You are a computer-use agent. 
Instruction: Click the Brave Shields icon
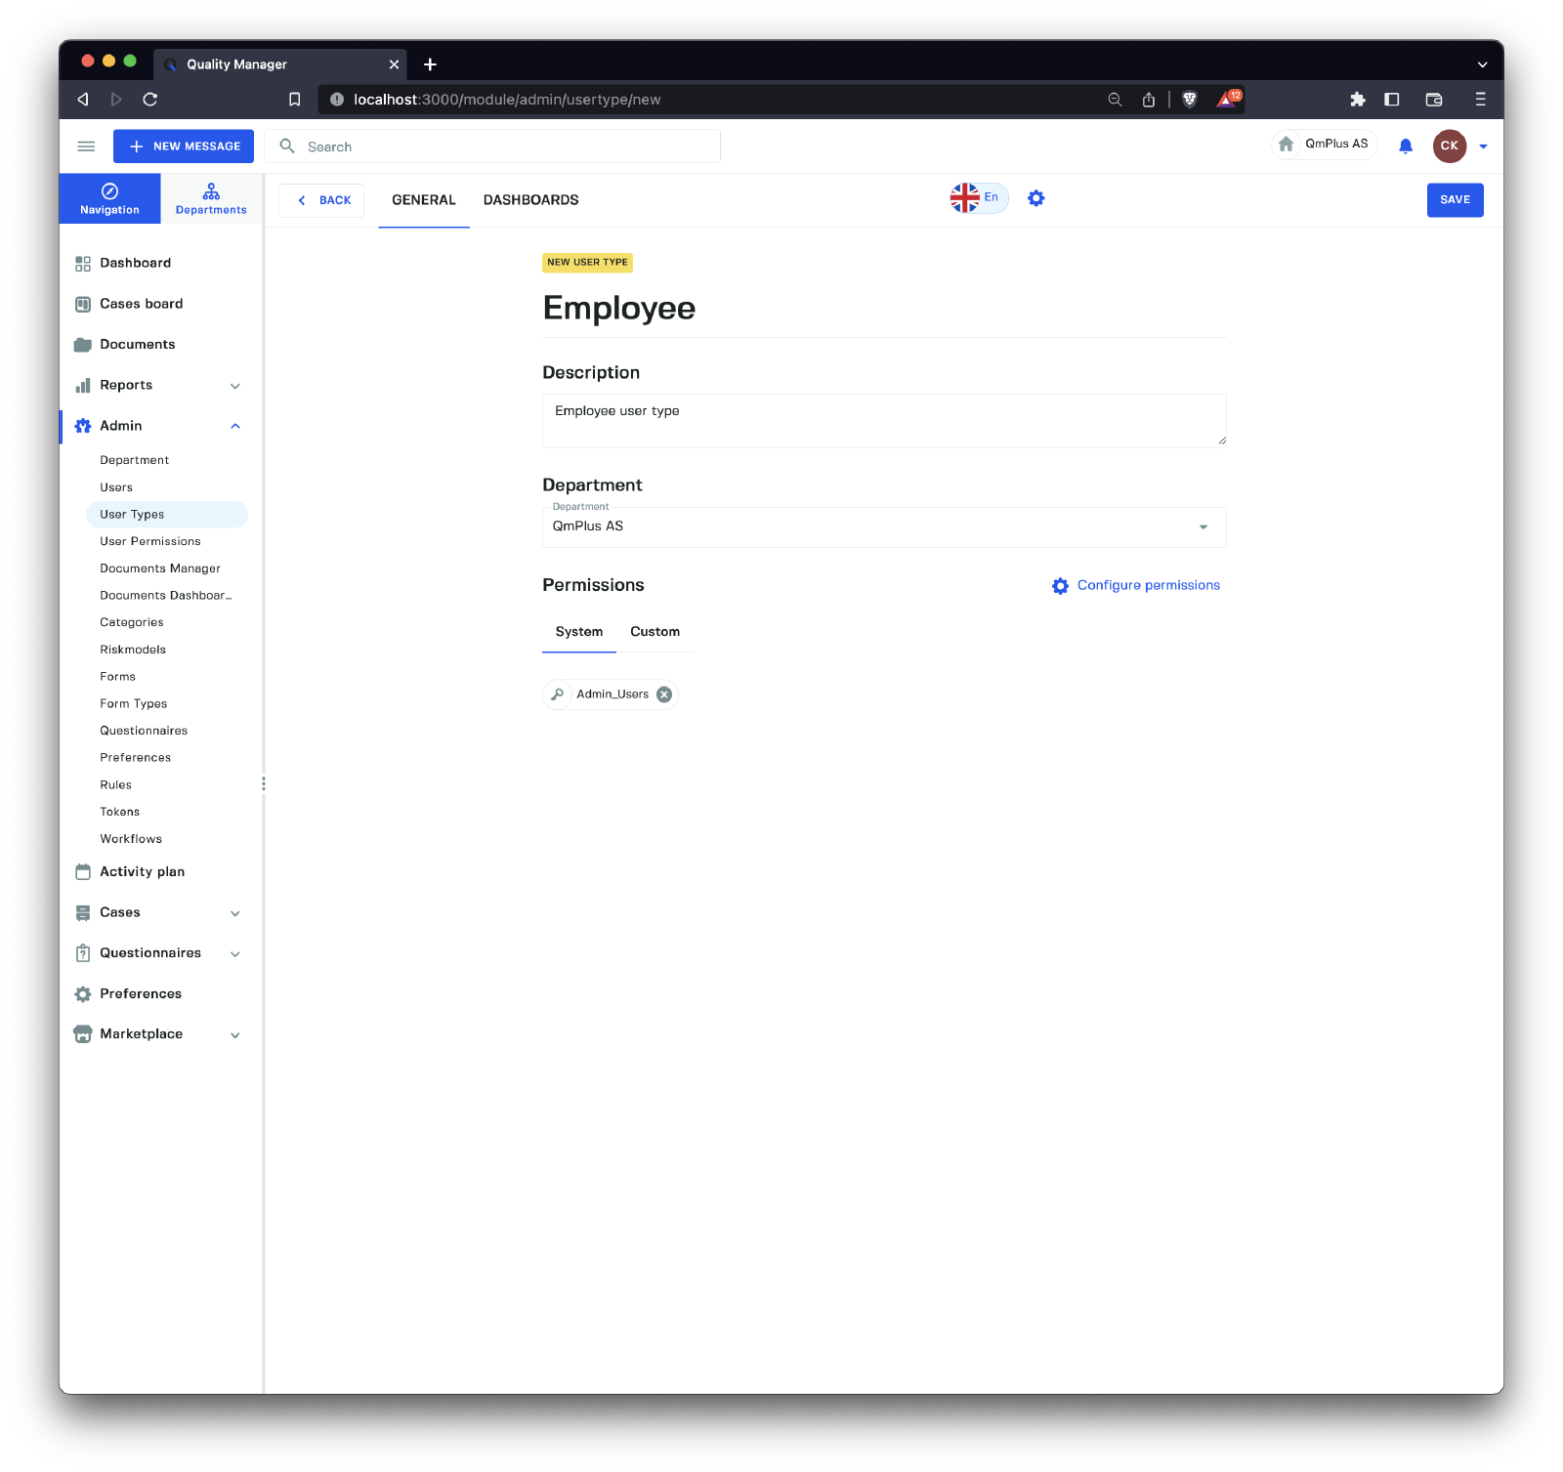(x=1189, y=100)
